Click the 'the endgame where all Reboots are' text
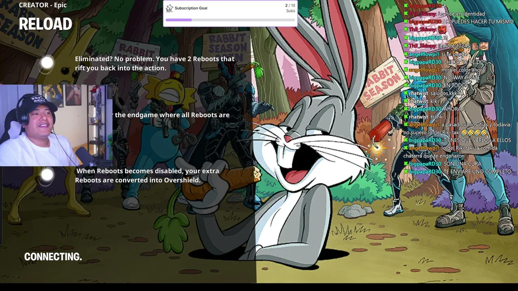Viewport: 518px width, 291px height. click(x=172, y=115)
